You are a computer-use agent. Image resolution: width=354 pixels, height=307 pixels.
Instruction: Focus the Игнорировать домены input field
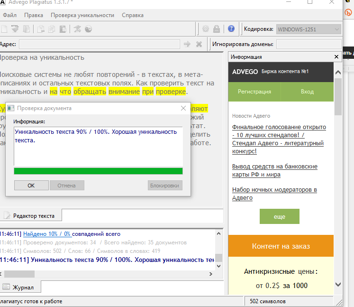coord(309,44)
